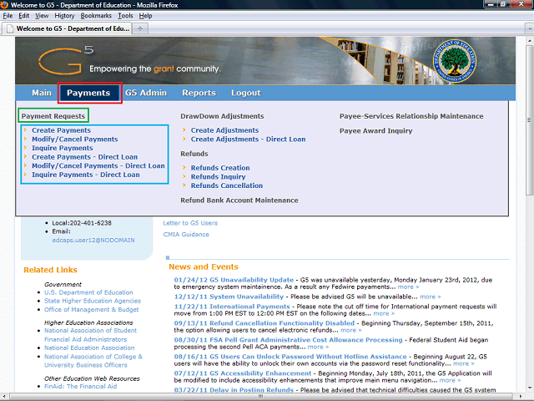Click arrow icon beside Create Payments

pos(25,130)
